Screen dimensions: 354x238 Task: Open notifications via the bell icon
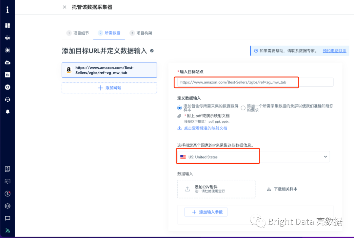coord(8,112)
